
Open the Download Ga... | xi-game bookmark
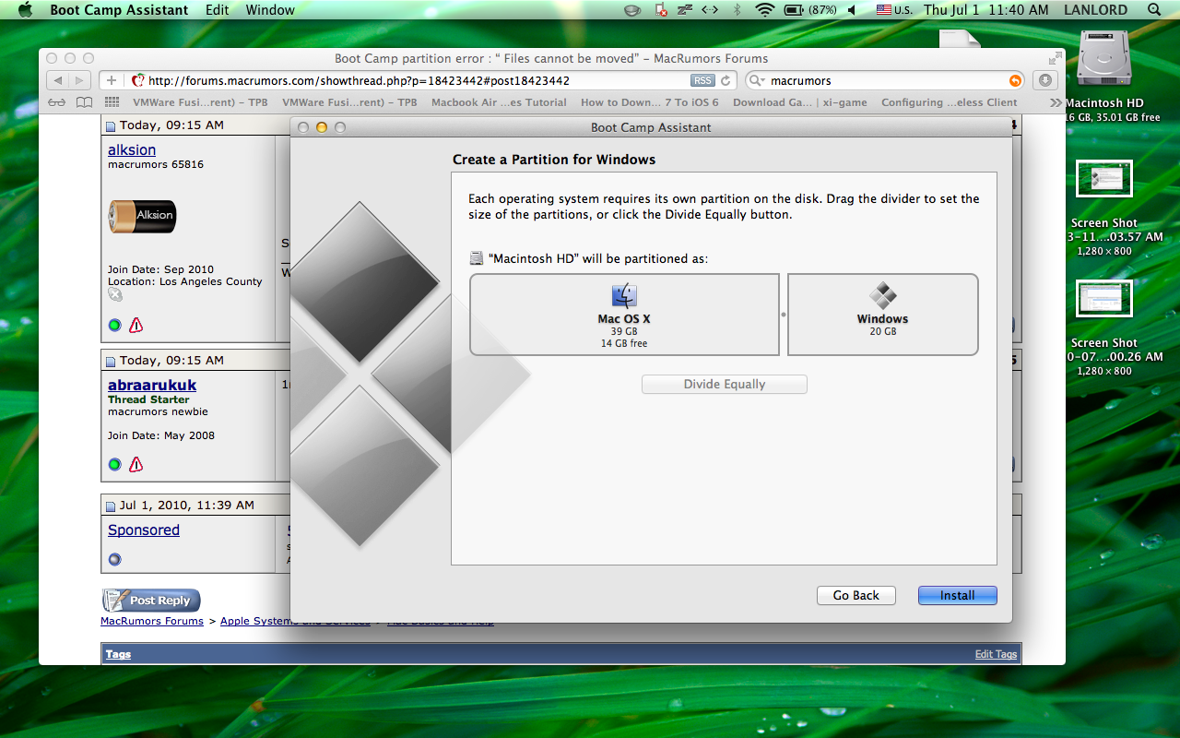pyautogui.click(x=800, y=102)
